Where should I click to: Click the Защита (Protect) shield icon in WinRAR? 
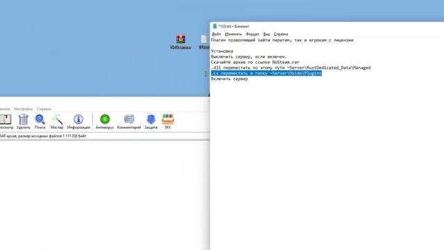coord(151,122)
